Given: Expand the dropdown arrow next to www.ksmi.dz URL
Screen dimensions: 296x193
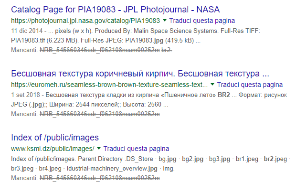Looking at the screenshot, I should [x=99, y=149].
